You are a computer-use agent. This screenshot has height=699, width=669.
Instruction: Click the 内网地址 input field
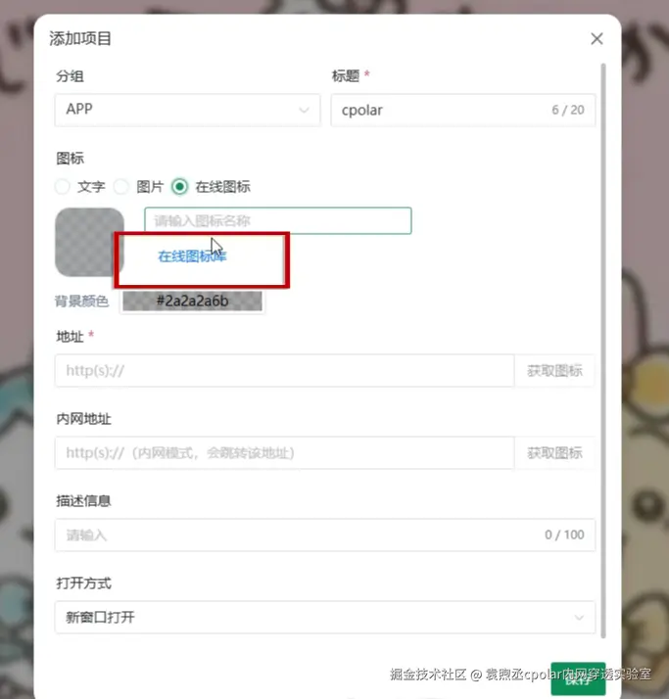point(285,453)
